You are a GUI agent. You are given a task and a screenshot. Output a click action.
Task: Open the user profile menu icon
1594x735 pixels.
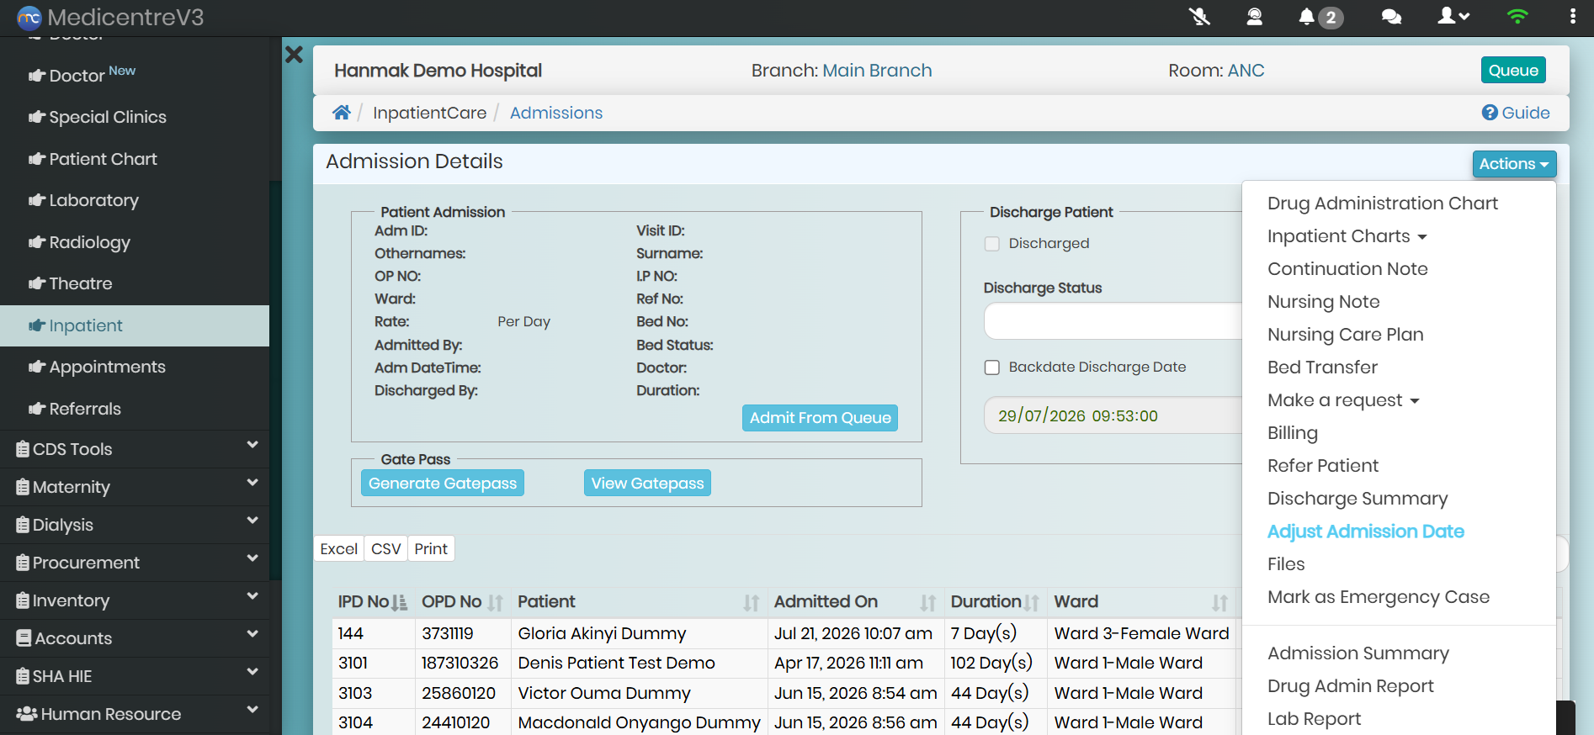1453,16
